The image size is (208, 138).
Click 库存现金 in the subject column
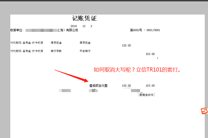(x=56, y=43)
